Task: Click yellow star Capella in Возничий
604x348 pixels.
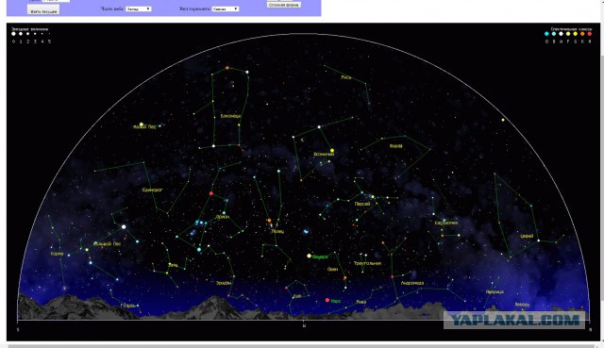Action: coord(332,151)
